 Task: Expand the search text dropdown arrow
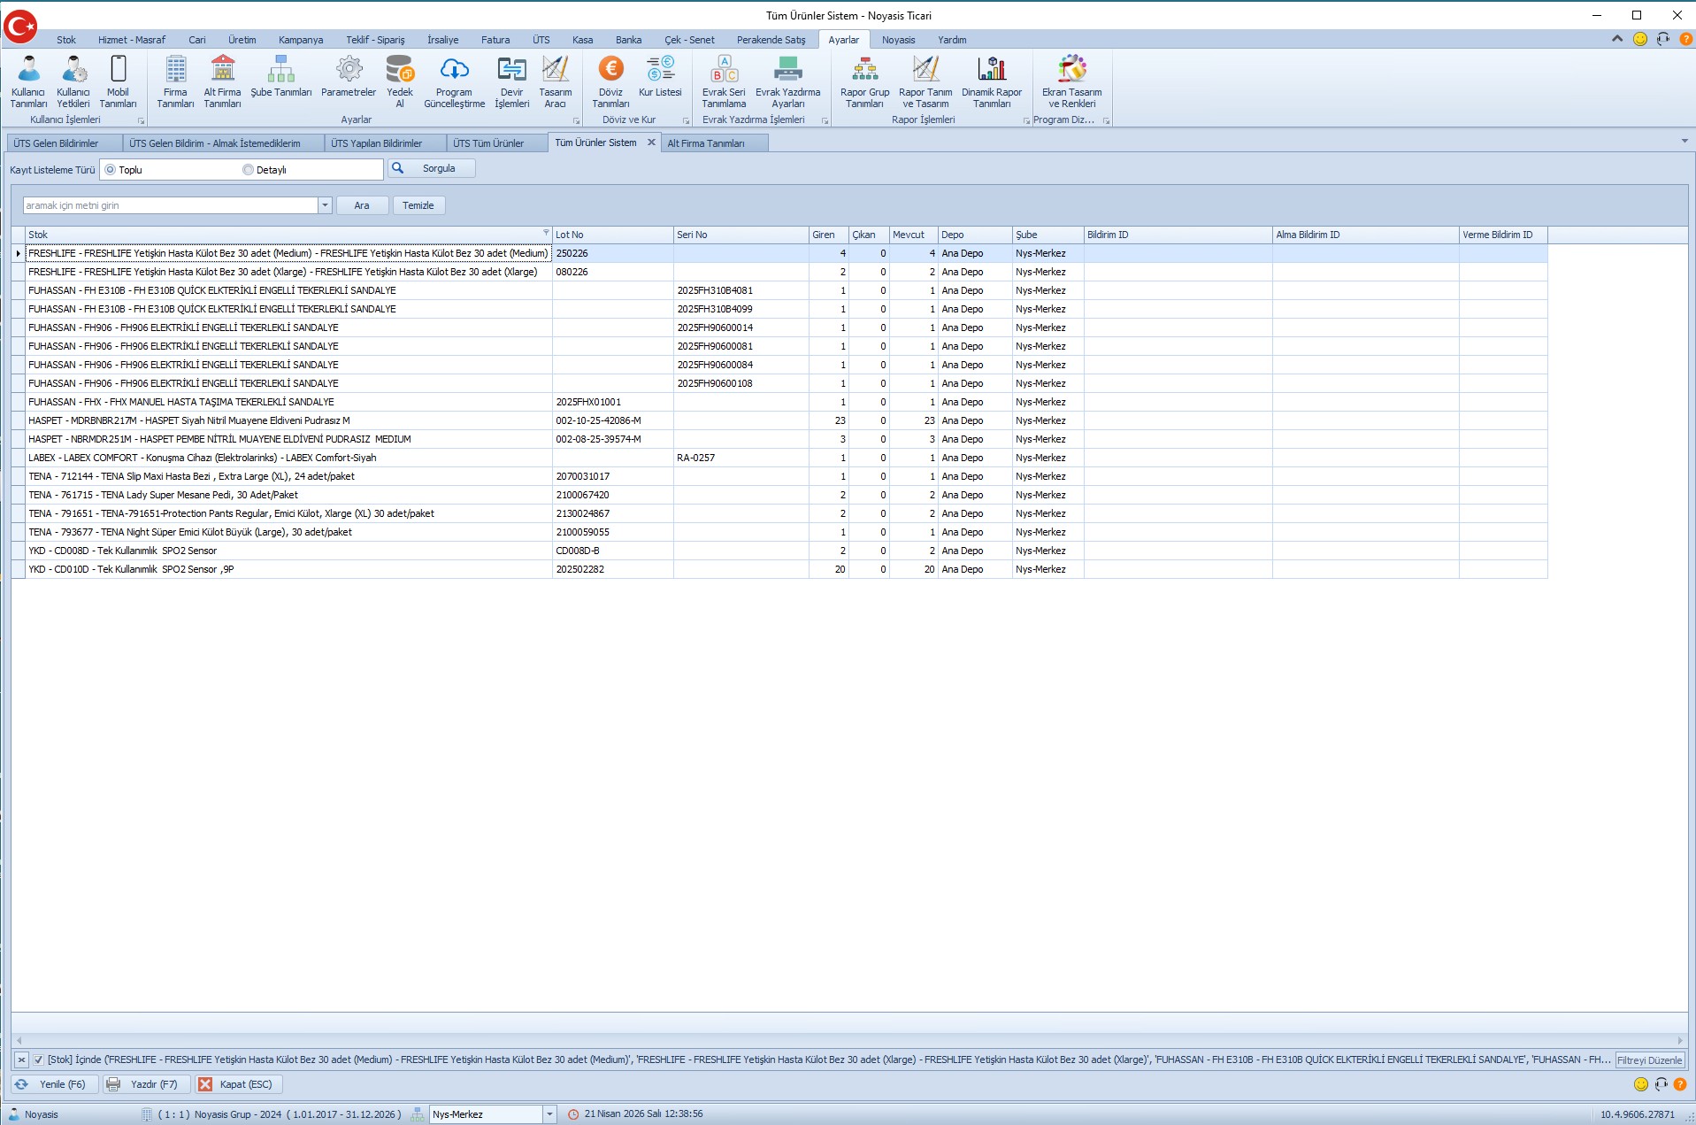(325, 205)
